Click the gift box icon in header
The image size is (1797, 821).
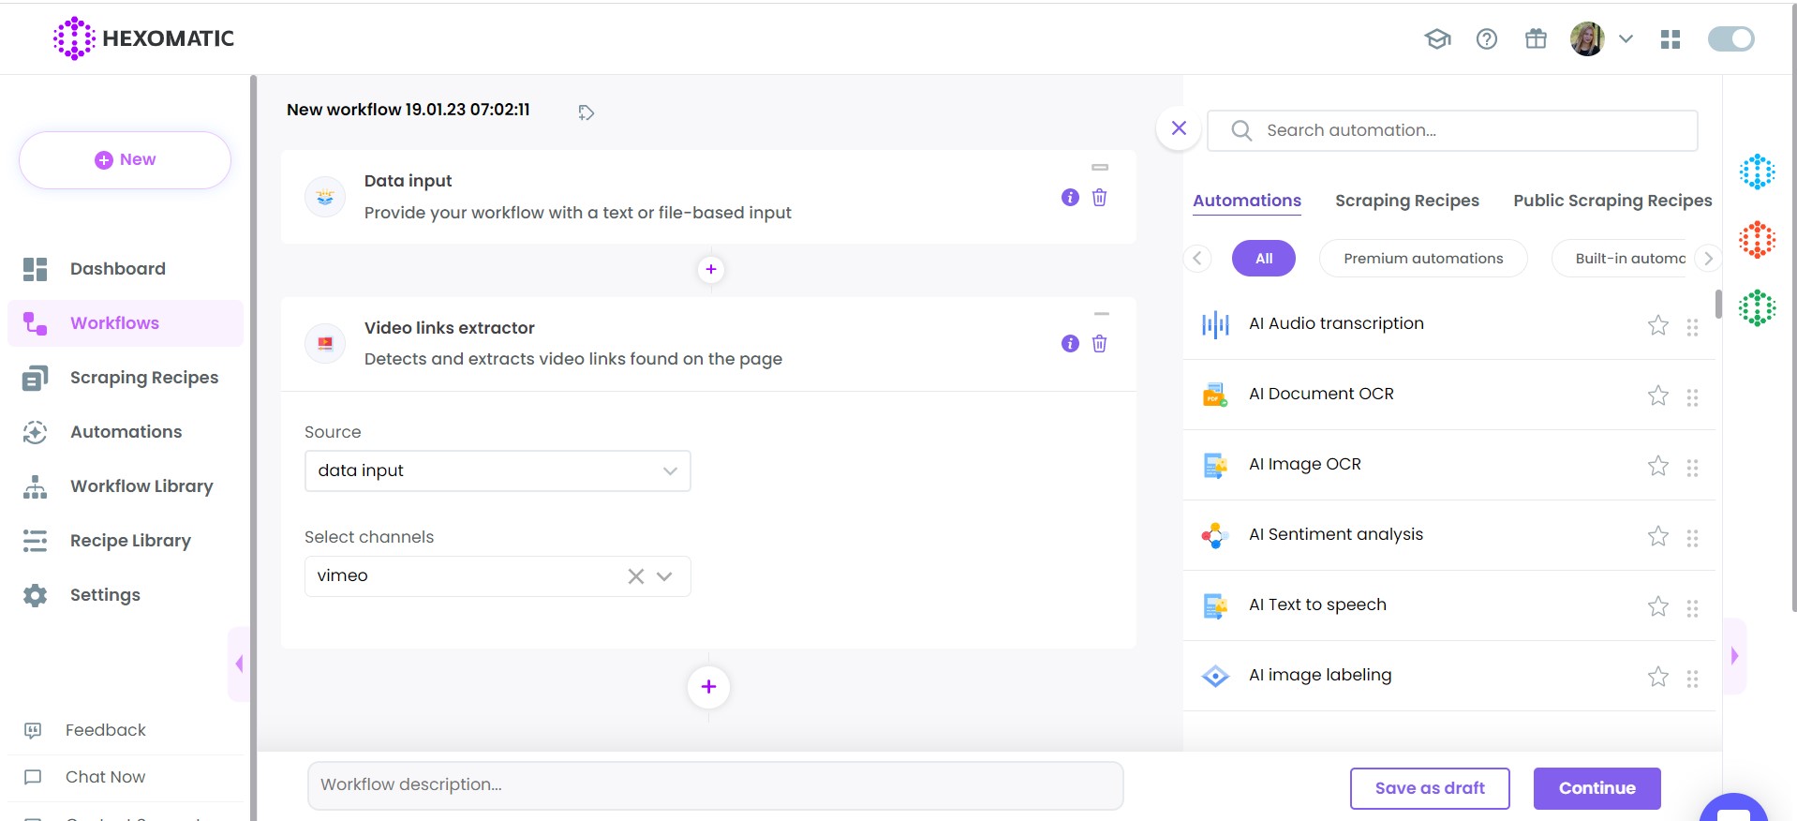[1536, 38]
